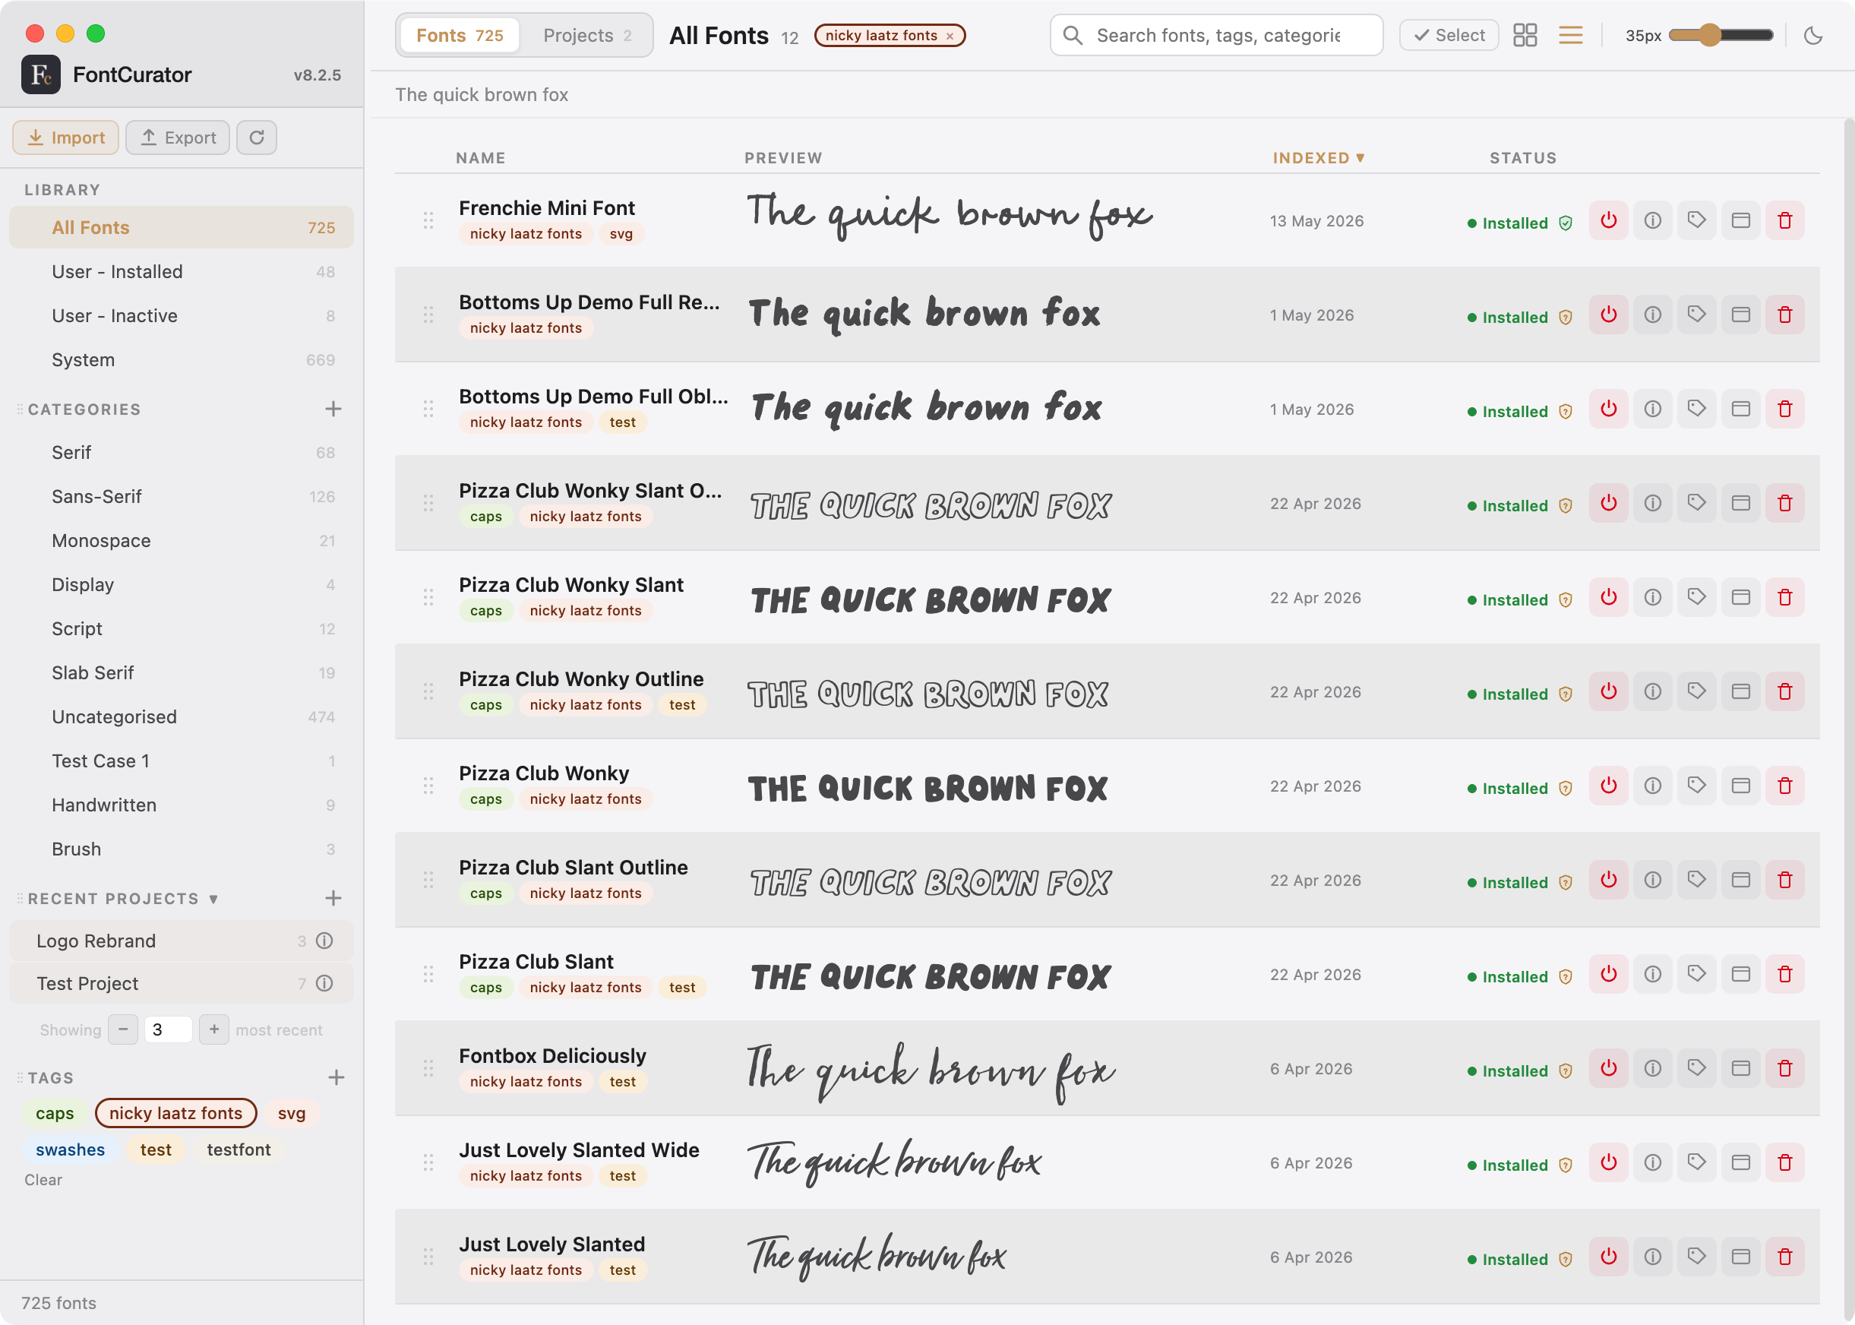Open preview window for Pizza Club Wonky Slant Outline
The height and width of the screenshot is (1325, 1855).
1740,504
